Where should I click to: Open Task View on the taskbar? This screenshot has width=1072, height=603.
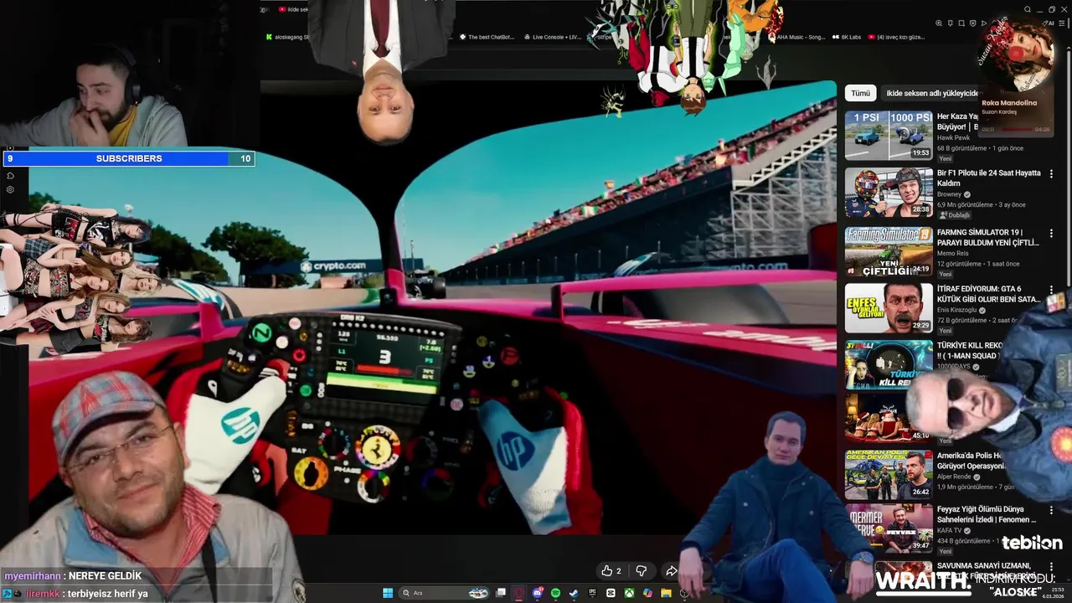501,593
